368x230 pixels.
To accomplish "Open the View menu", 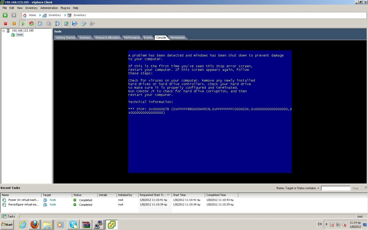I will [20, 8].
